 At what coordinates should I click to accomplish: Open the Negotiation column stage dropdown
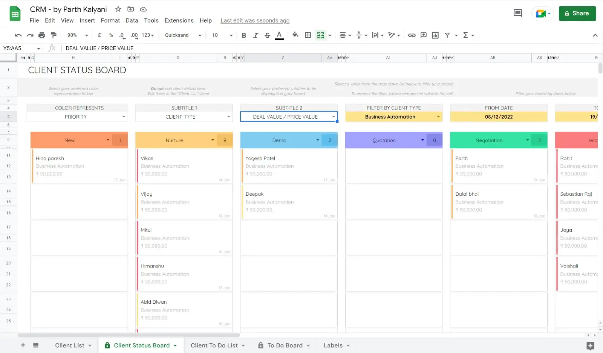coord(528,140)
